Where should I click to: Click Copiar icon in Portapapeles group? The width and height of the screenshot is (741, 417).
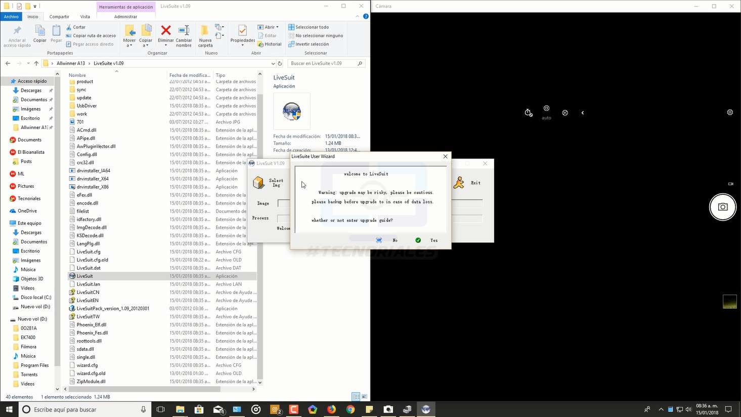coord(39,33)
